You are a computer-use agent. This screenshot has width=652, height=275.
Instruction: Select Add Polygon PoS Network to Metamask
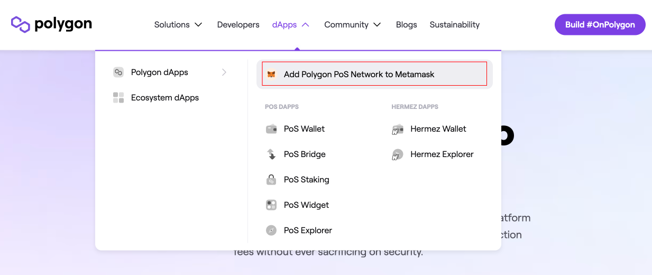tap(359, 75)
